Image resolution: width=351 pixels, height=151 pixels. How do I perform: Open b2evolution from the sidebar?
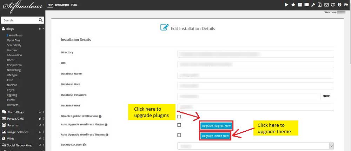(x=14, y=55)
